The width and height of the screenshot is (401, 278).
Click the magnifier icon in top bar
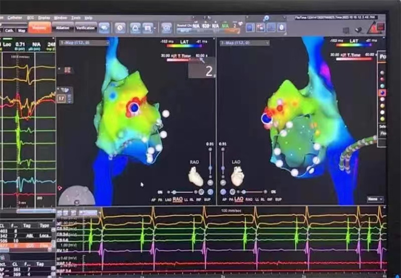[x=266, y=18]
